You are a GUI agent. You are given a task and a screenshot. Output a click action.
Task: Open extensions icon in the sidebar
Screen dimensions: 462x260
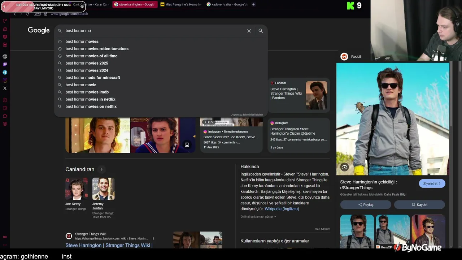(5, 116)
